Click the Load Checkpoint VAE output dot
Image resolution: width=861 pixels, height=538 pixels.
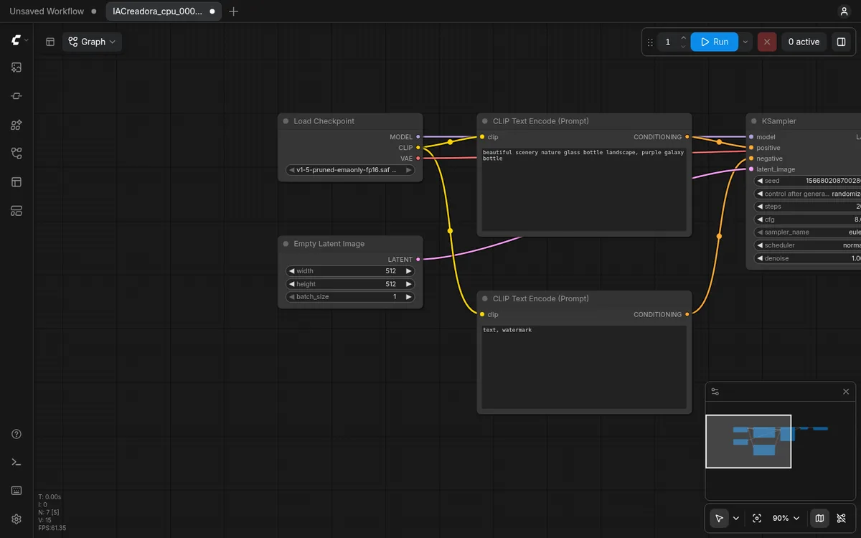click(x=418, y=159)
